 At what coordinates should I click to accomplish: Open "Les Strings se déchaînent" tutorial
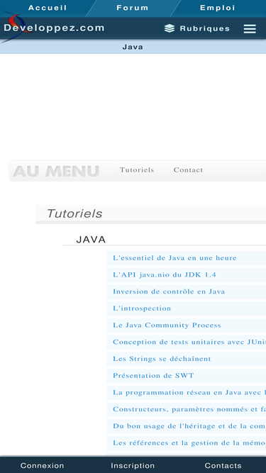pyautogui.click(x=162, y=359)
